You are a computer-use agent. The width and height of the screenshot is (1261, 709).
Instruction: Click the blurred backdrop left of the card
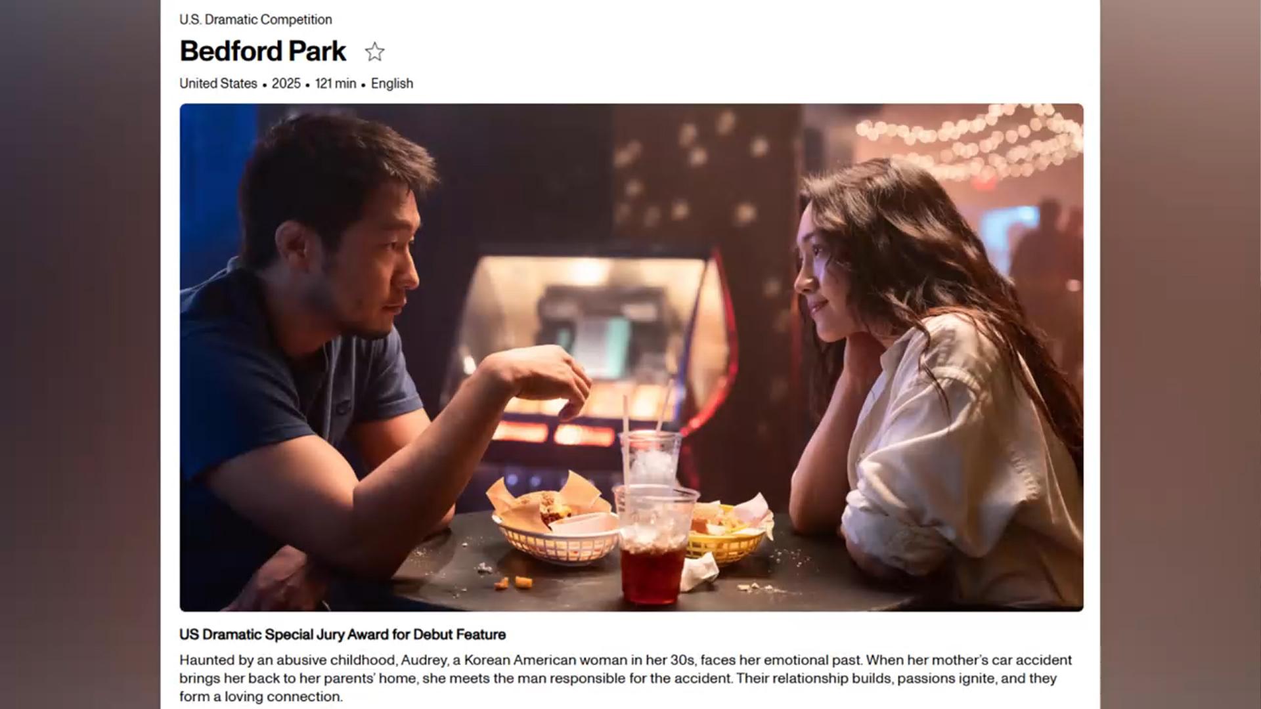pos(80,354)
